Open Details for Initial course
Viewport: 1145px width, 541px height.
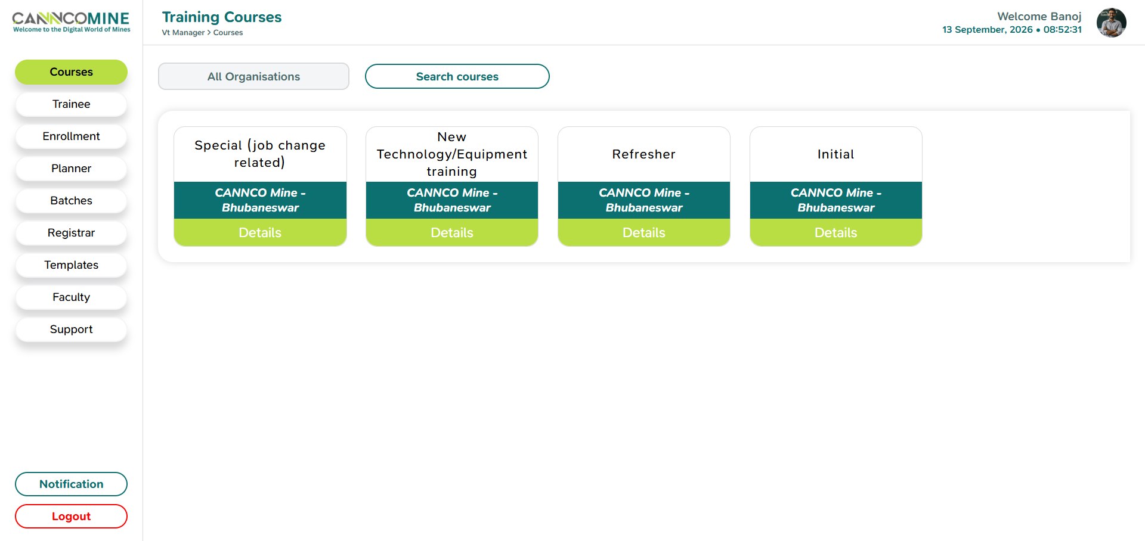[836, 232]
